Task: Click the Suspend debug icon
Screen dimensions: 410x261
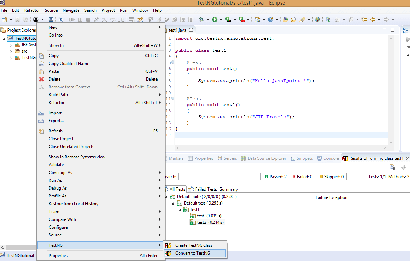Action: (80, 20)
